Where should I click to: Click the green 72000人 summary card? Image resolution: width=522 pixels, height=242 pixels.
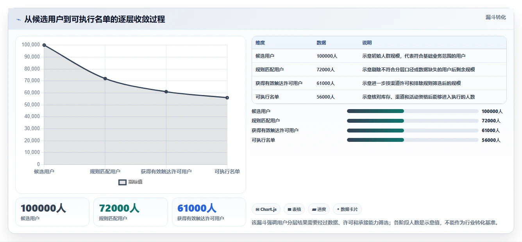pos(130,212)
